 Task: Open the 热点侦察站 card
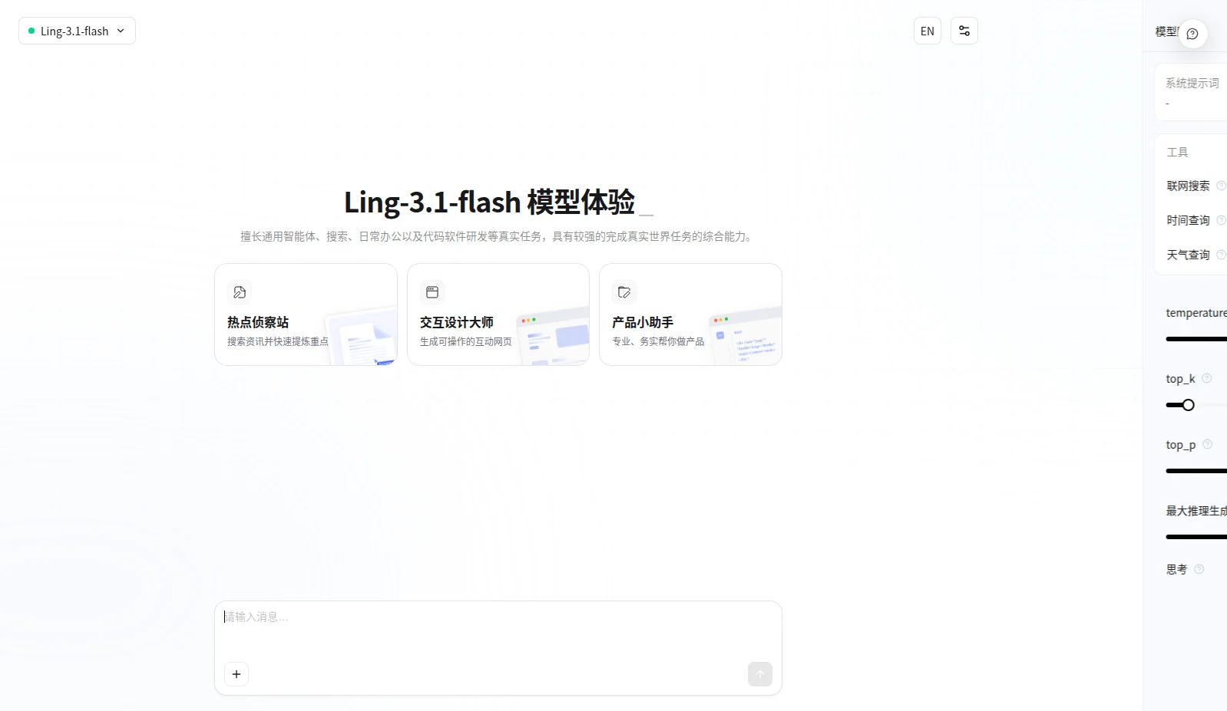(306, 314)
